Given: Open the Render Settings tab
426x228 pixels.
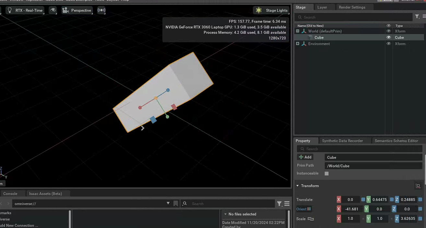Looking at the screenshot, I should tap(352, 7).
